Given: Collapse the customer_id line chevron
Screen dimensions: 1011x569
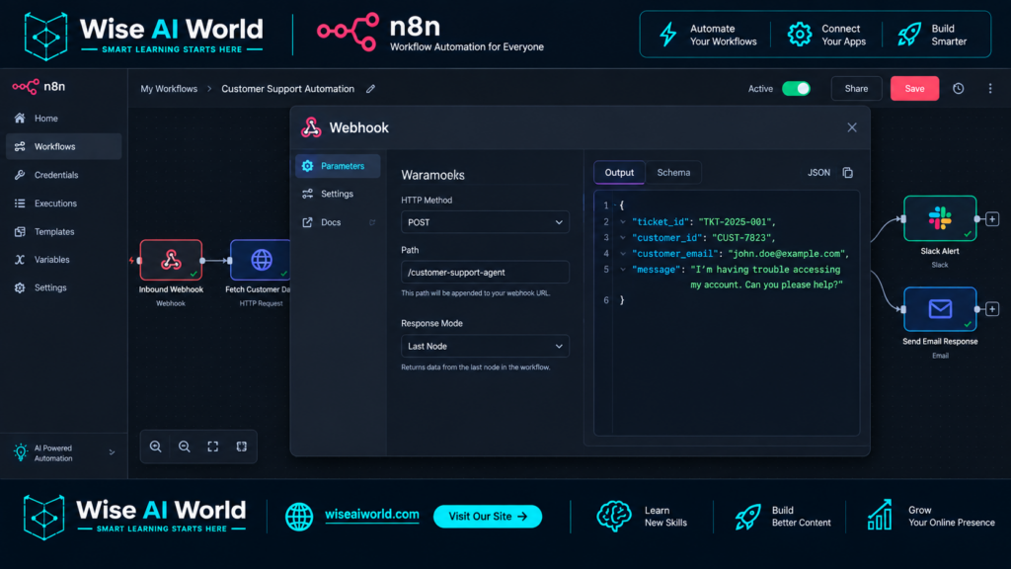Looking at the screenshot, I should click(623, 237).
